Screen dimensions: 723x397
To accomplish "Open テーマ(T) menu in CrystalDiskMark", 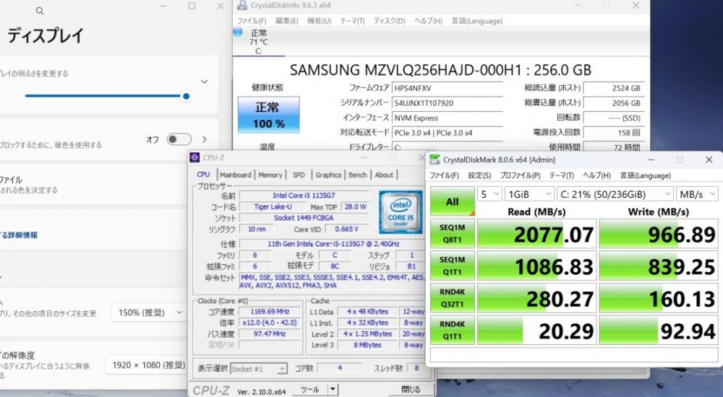I will click(562, 175).
